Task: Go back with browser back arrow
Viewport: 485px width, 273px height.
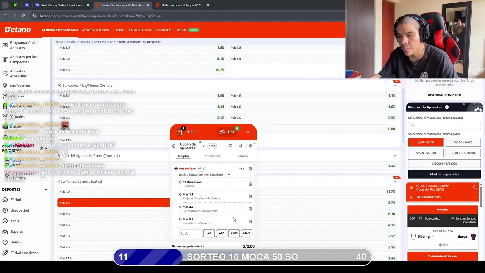Action: click(x=5, y=16)
